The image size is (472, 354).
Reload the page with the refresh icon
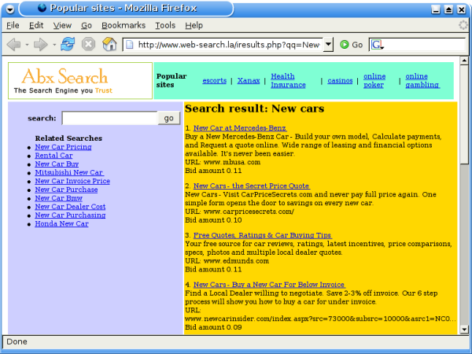tap(68, 44)
